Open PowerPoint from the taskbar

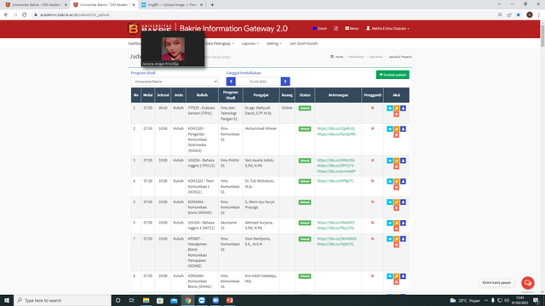tap(229, 300)
